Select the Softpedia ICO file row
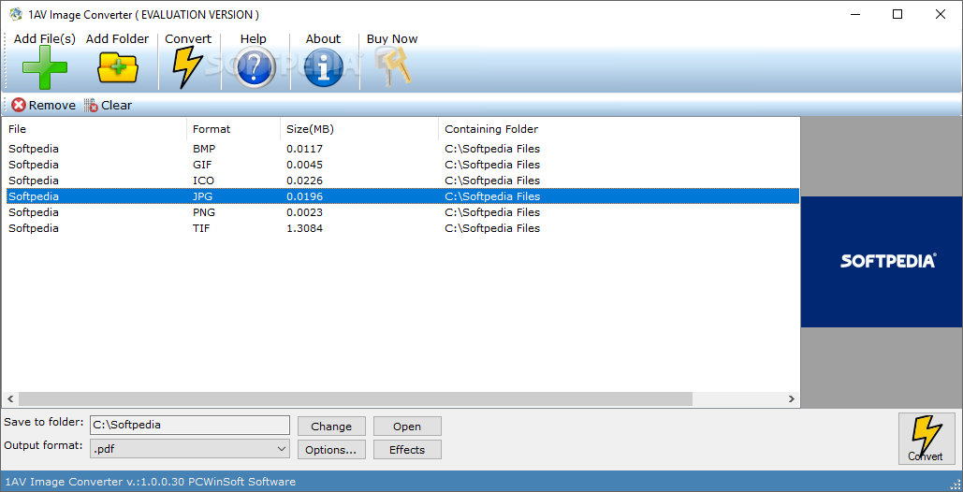This screenshot has width=963, height=492. click(402, 181)
